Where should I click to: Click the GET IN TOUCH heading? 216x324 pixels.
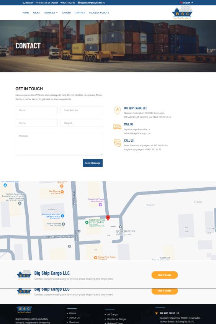point(29,88)
